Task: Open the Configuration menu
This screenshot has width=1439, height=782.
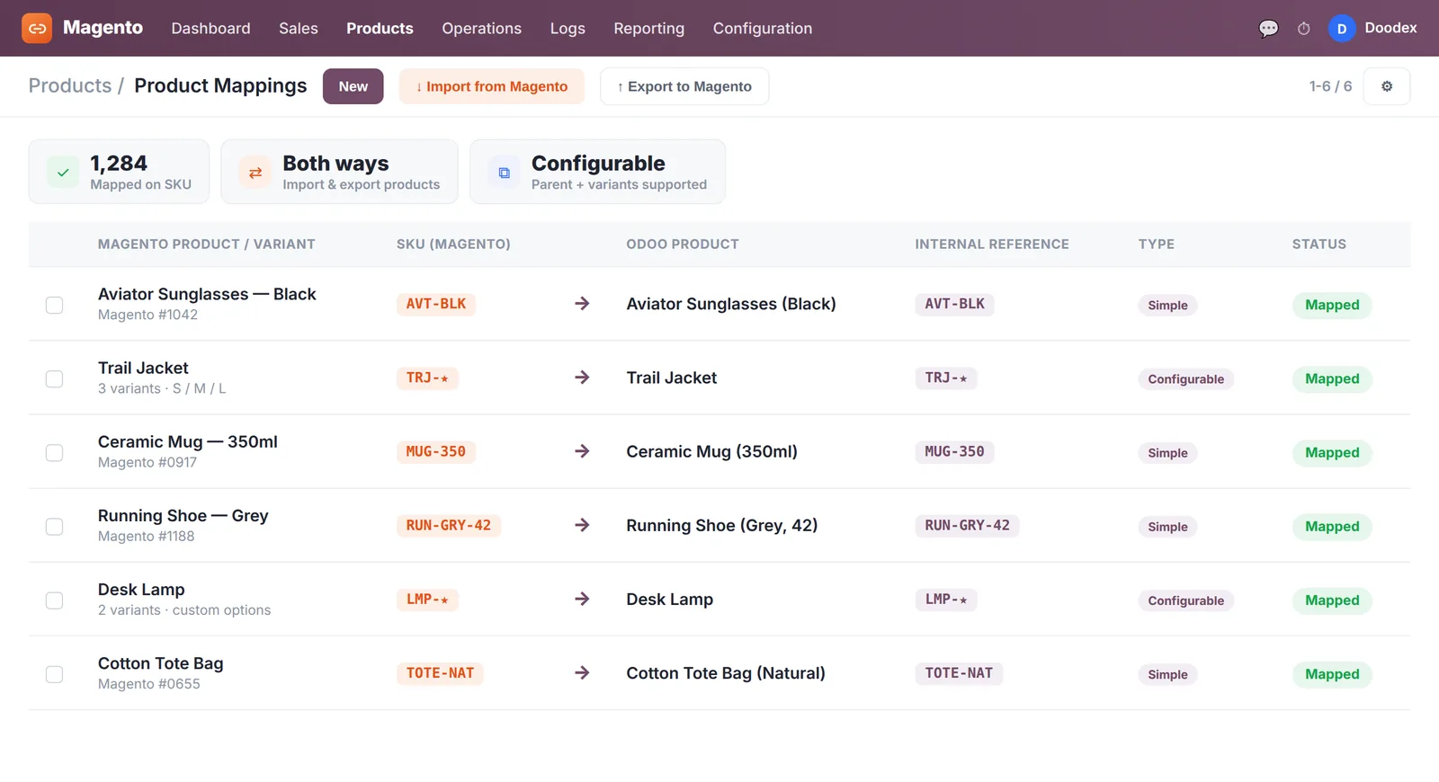Action: (x=763, y=29)
